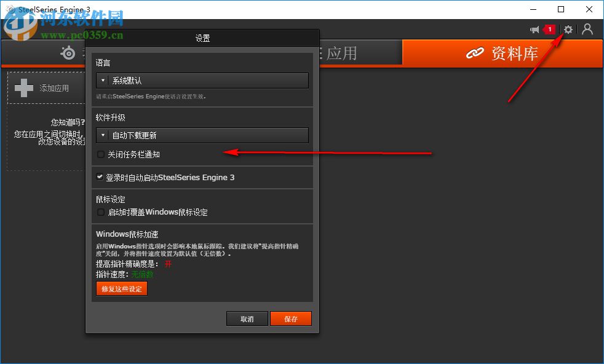The width and height of the screenshot is (604, 364).
Task: Click the settings gear icon
Action: [x=568, y=29]
